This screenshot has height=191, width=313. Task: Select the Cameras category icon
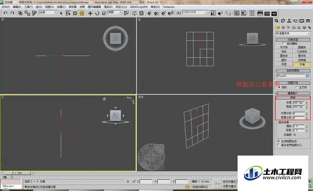pyautogui.click(x=294, y=28)
